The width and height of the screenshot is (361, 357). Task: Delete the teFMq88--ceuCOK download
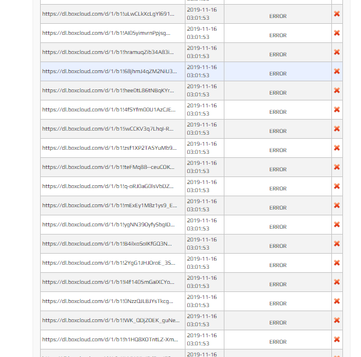point(337,167)
